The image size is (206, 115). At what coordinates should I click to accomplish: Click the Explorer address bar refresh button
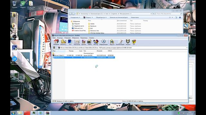click(x=154, y=14)
